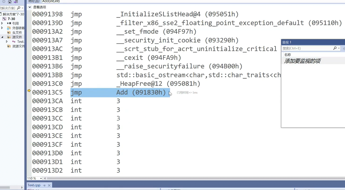Close the Test.cpp tab
Viewport: 345px width, 190px height.
pos(49,185)
